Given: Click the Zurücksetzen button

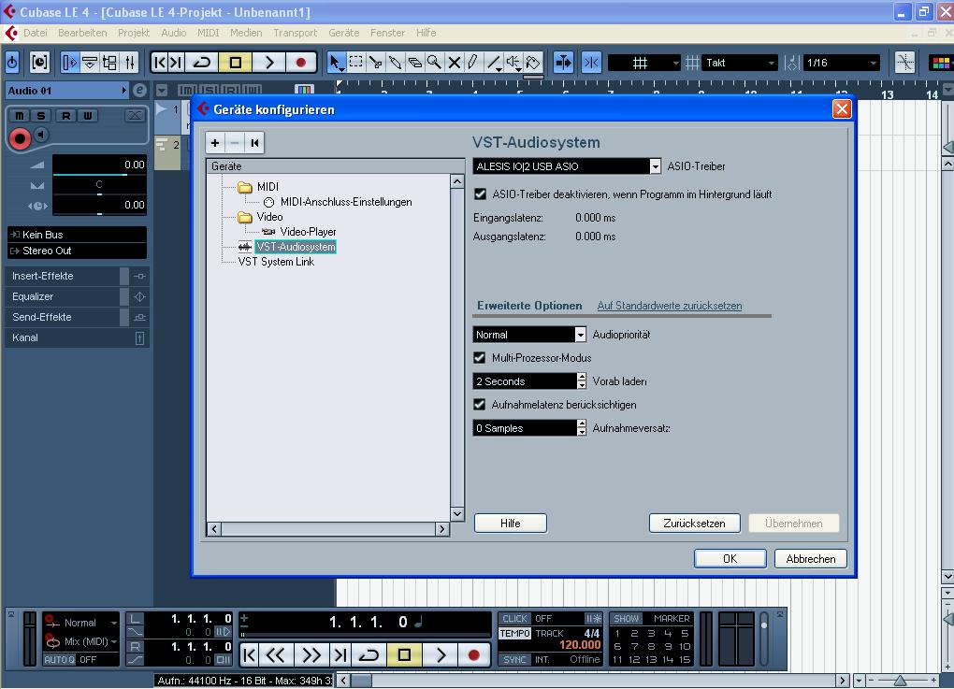Looking at the screenshot, I should [x=694, y=523].
